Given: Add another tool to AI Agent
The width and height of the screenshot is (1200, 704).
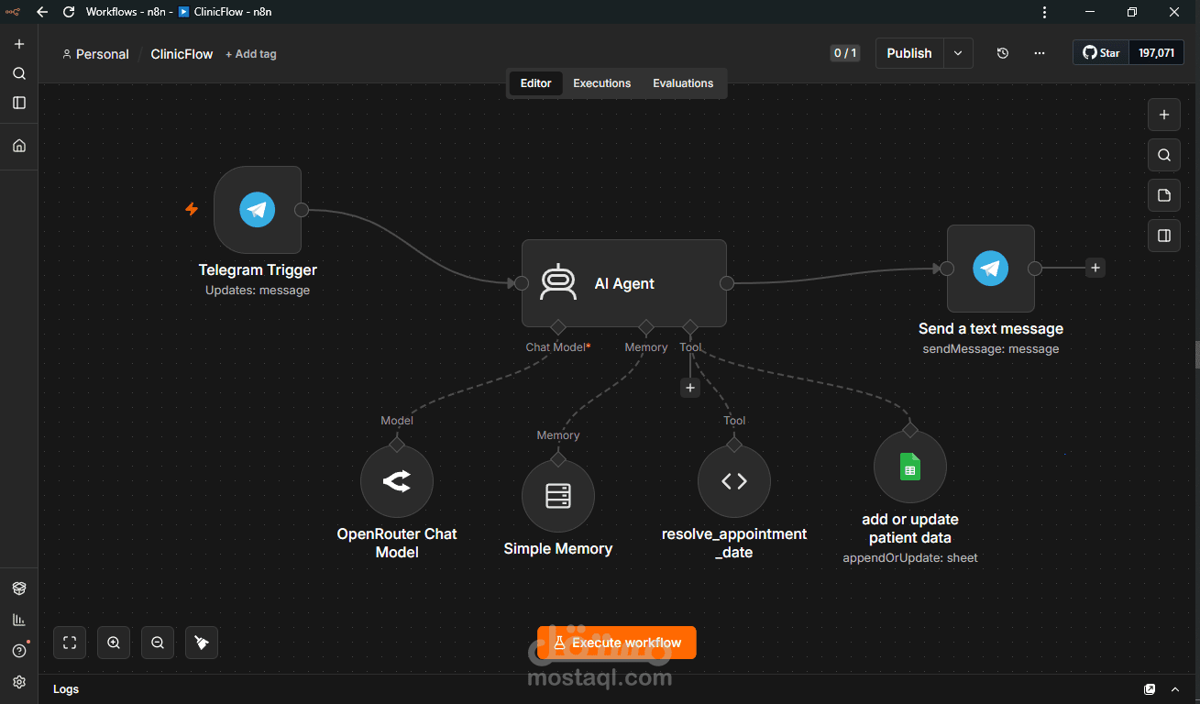Looking at the screenshot, I should coord(690,388).
